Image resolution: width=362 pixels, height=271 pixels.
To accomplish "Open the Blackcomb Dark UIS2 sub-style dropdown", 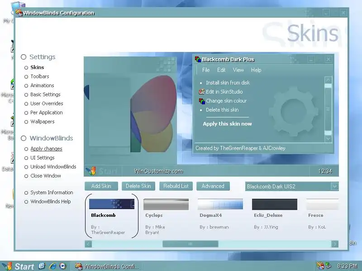I will [334, 186].
